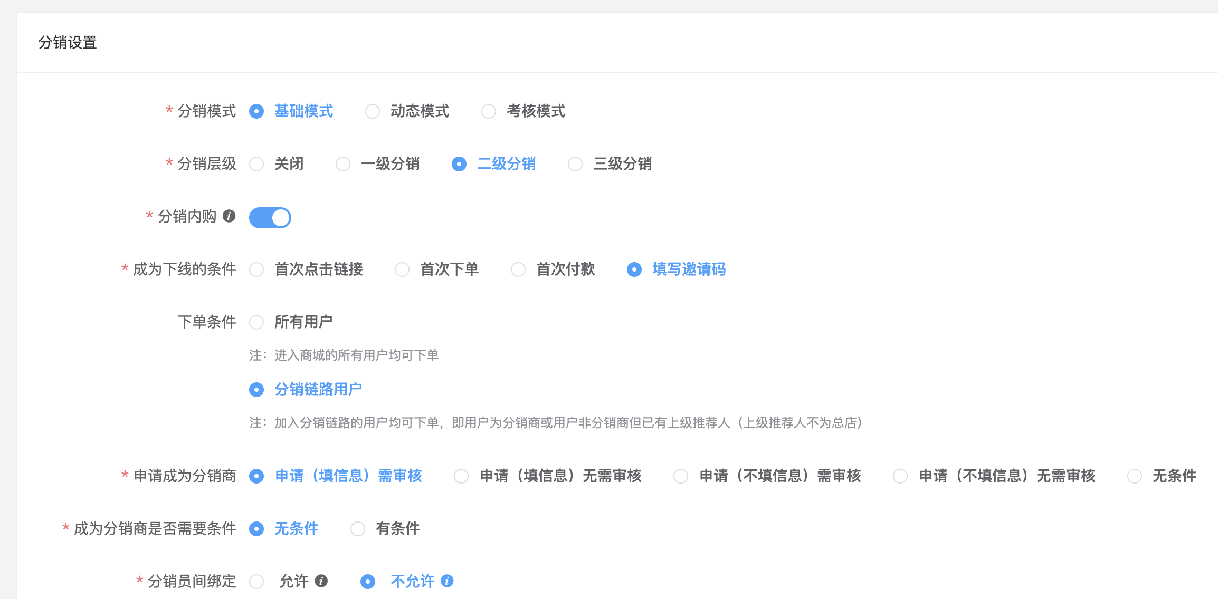Screen dimensions: 1218x599
Task: Click the 成为下线的条件 field label
Action: [x=184, y=269]
